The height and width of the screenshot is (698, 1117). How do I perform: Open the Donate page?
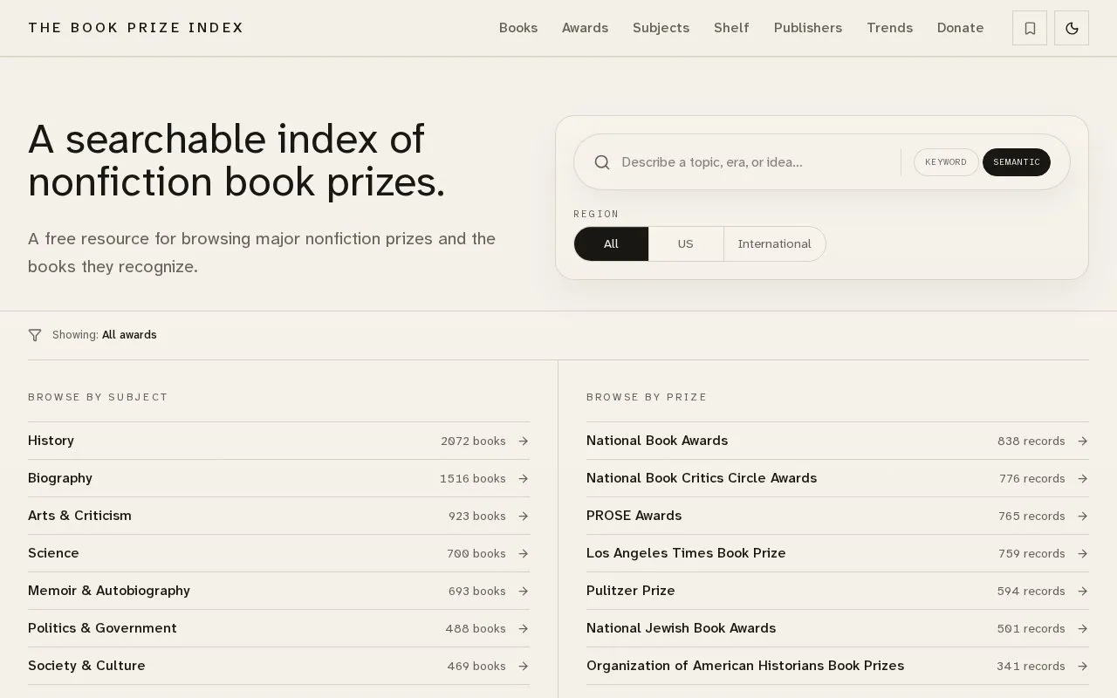[x=960, y=28]
